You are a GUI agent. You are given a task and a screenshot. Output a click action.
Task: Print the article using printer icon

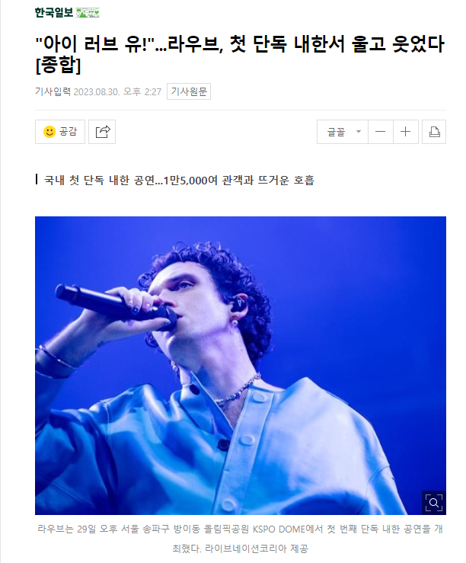click(x=434, y=132)
